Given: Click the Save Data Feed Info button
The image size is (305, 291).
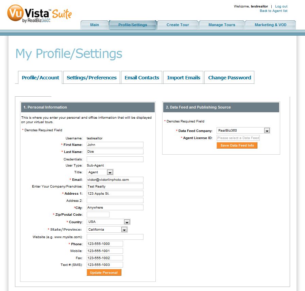Looking at the screenshot, I should pyautogui.click(x=237, y=145).
